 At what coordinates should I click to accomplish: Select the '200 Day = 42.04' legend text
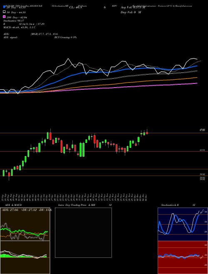click(x=17, y=17)
